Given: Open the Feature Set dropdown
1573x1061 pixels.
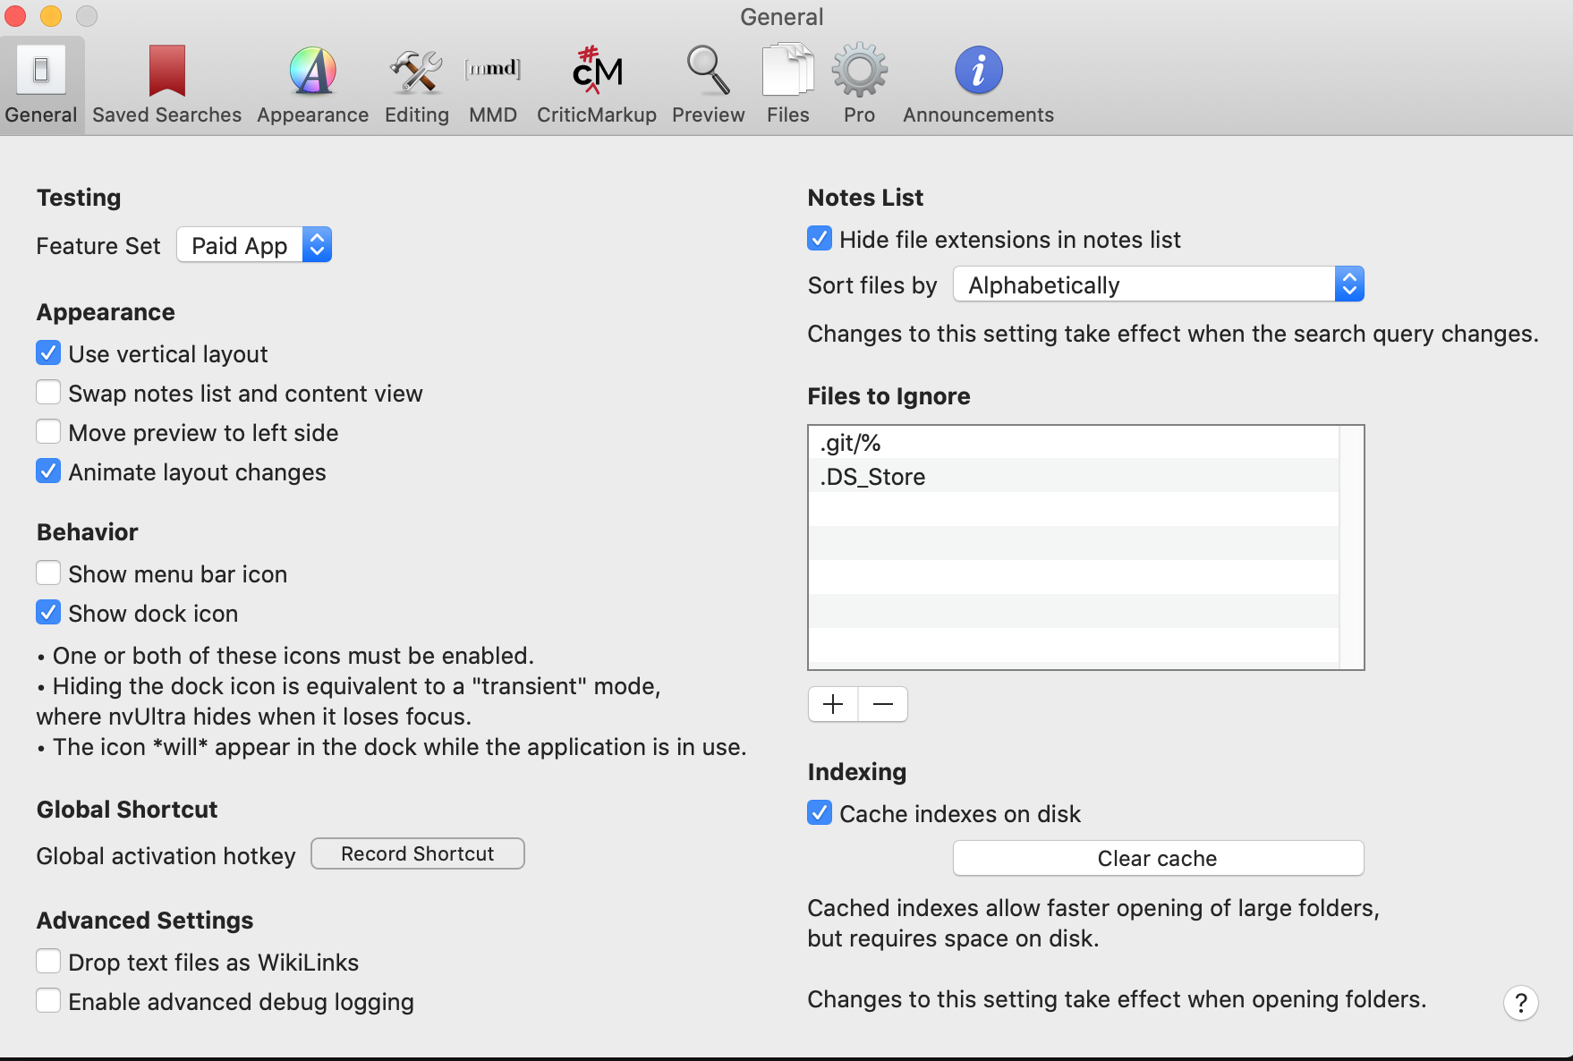Looking at the screenshot, I should pos(254,245).
